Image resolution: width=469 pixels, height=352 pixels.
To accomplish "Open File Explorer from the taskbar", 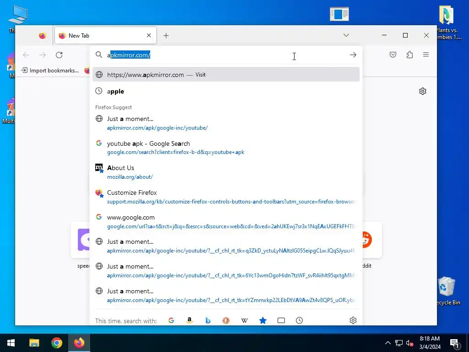I will [34, 343].
